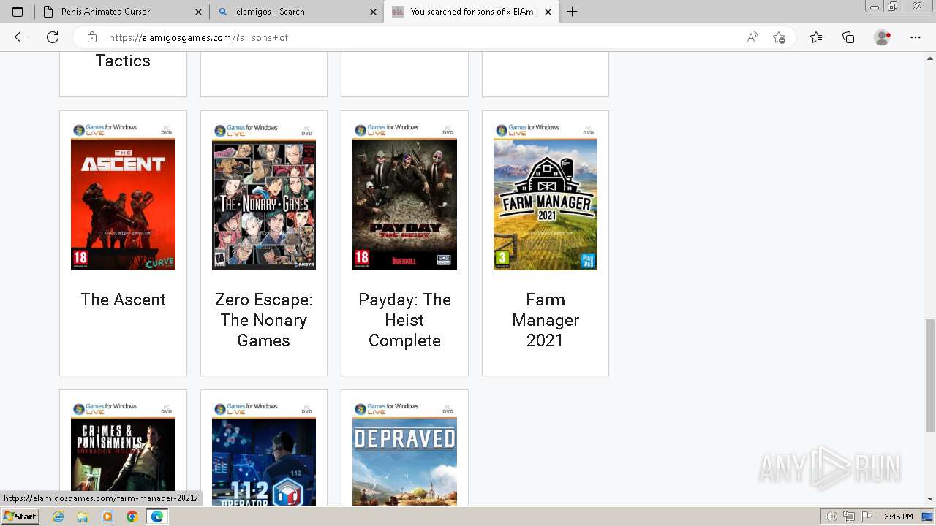Launch Chrome from the taskbar

coord(132,517)
